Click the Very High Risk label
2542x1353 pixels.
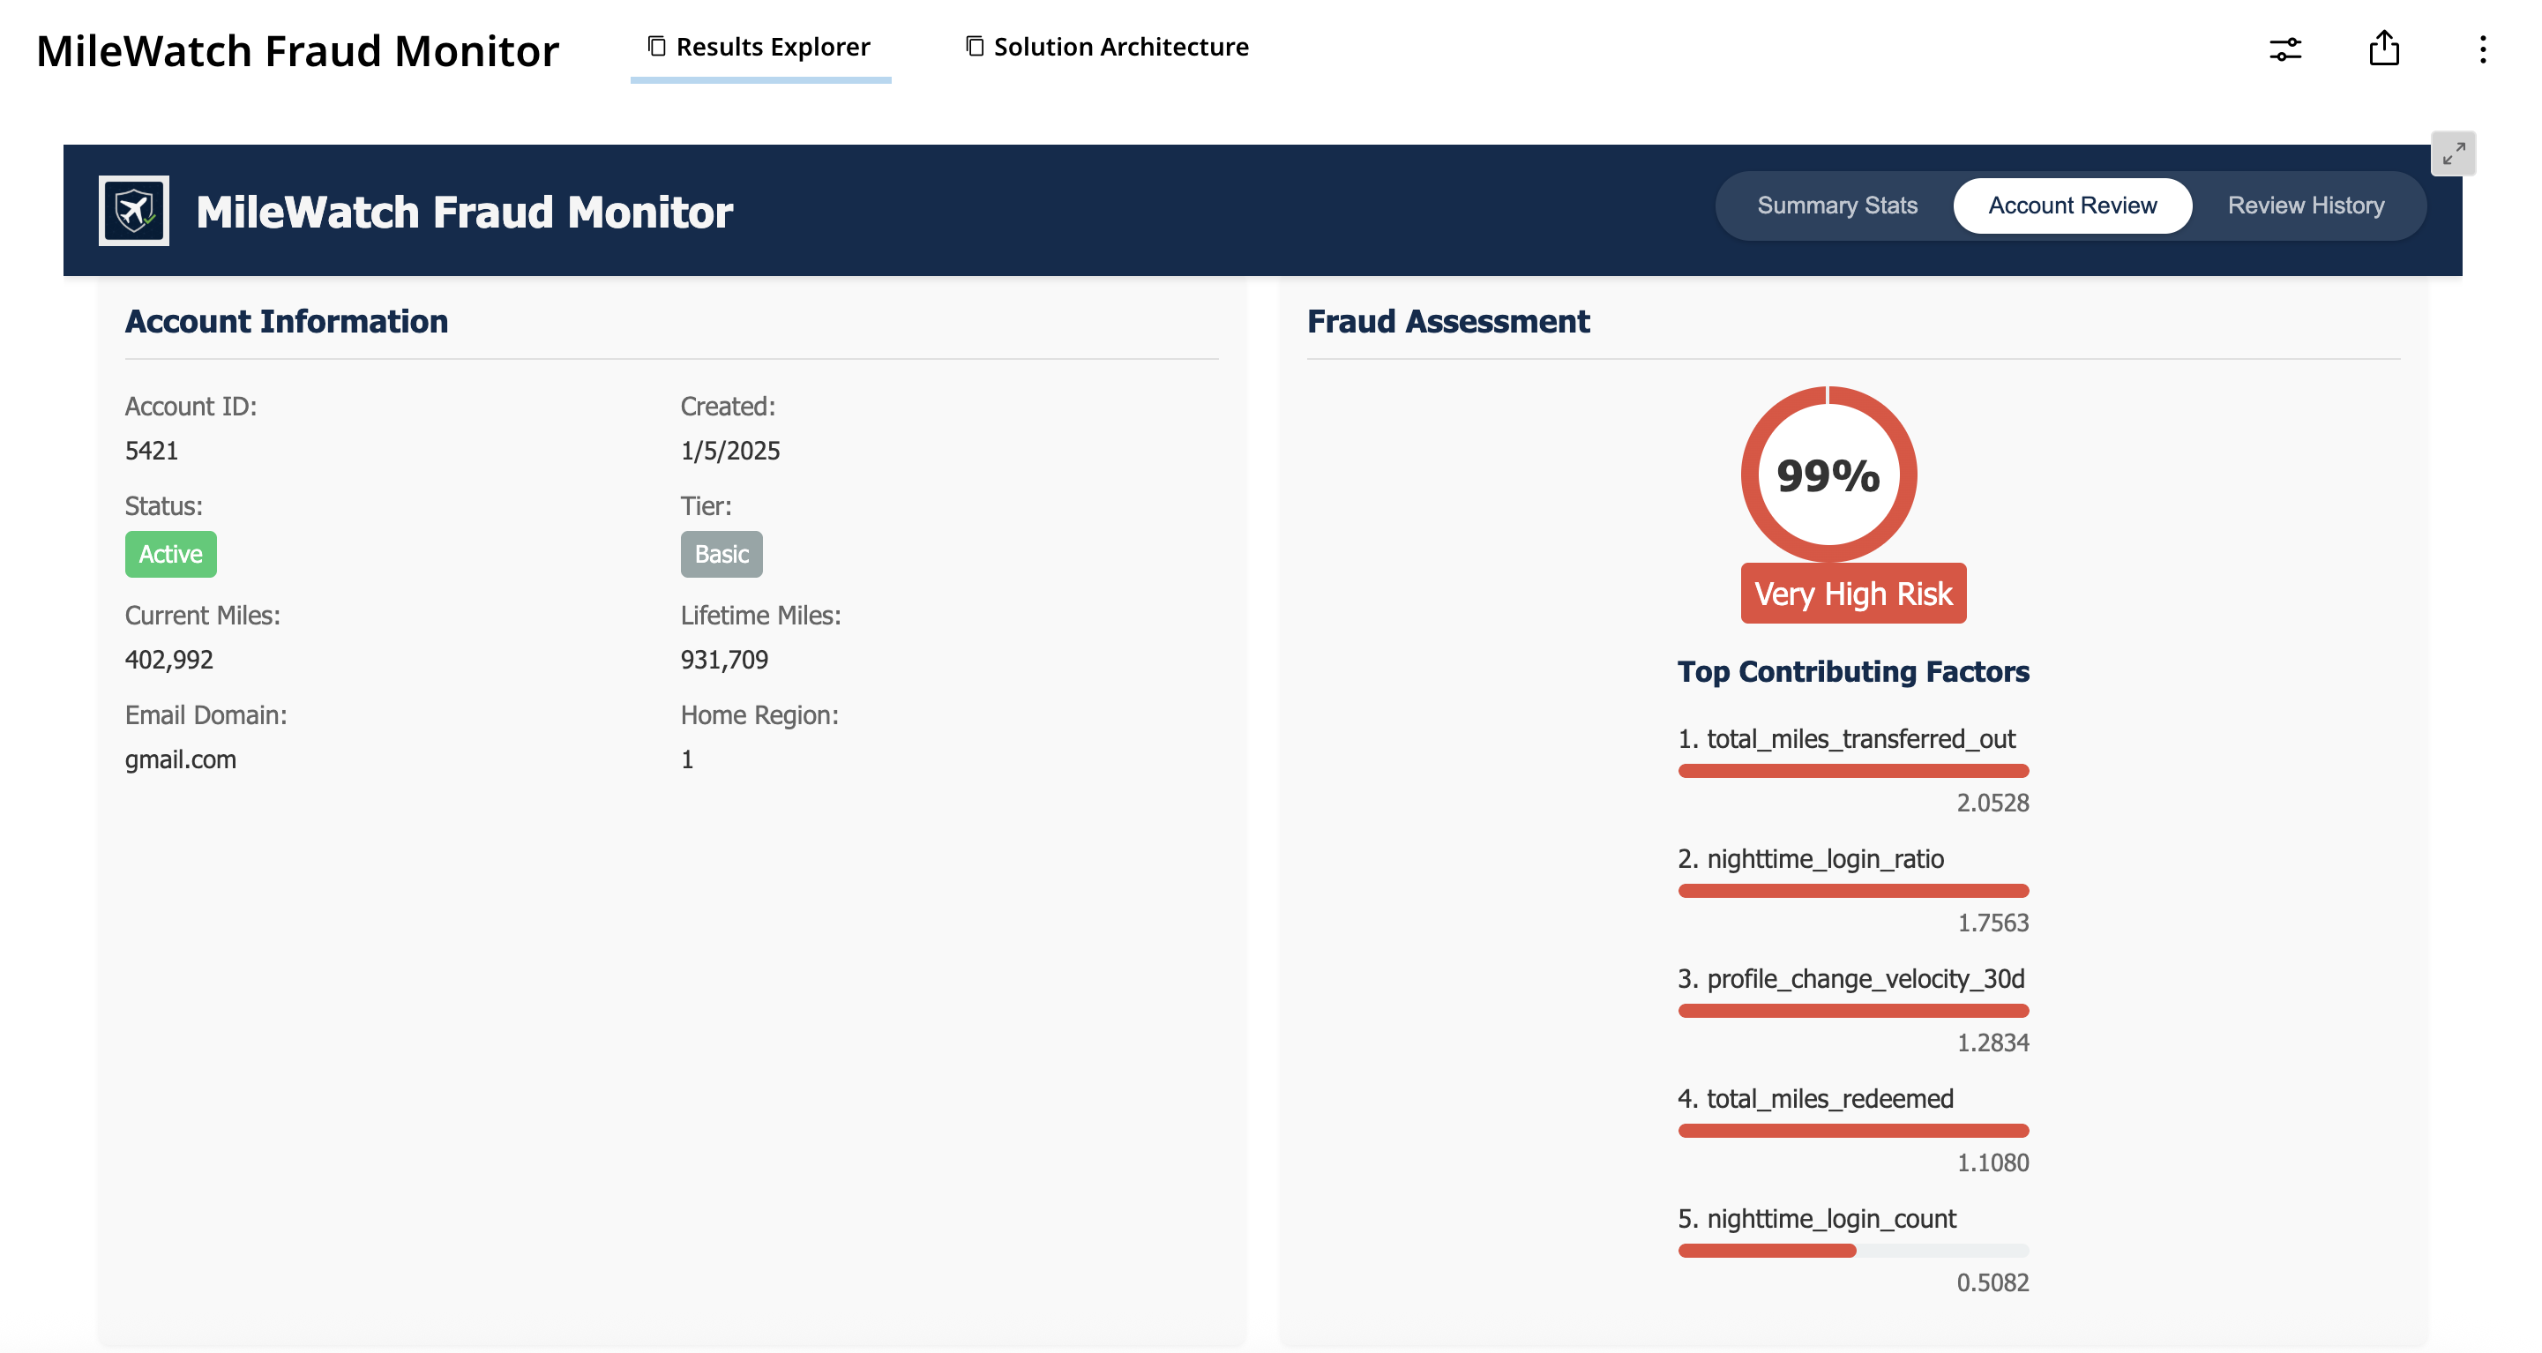coord(1853,592)
